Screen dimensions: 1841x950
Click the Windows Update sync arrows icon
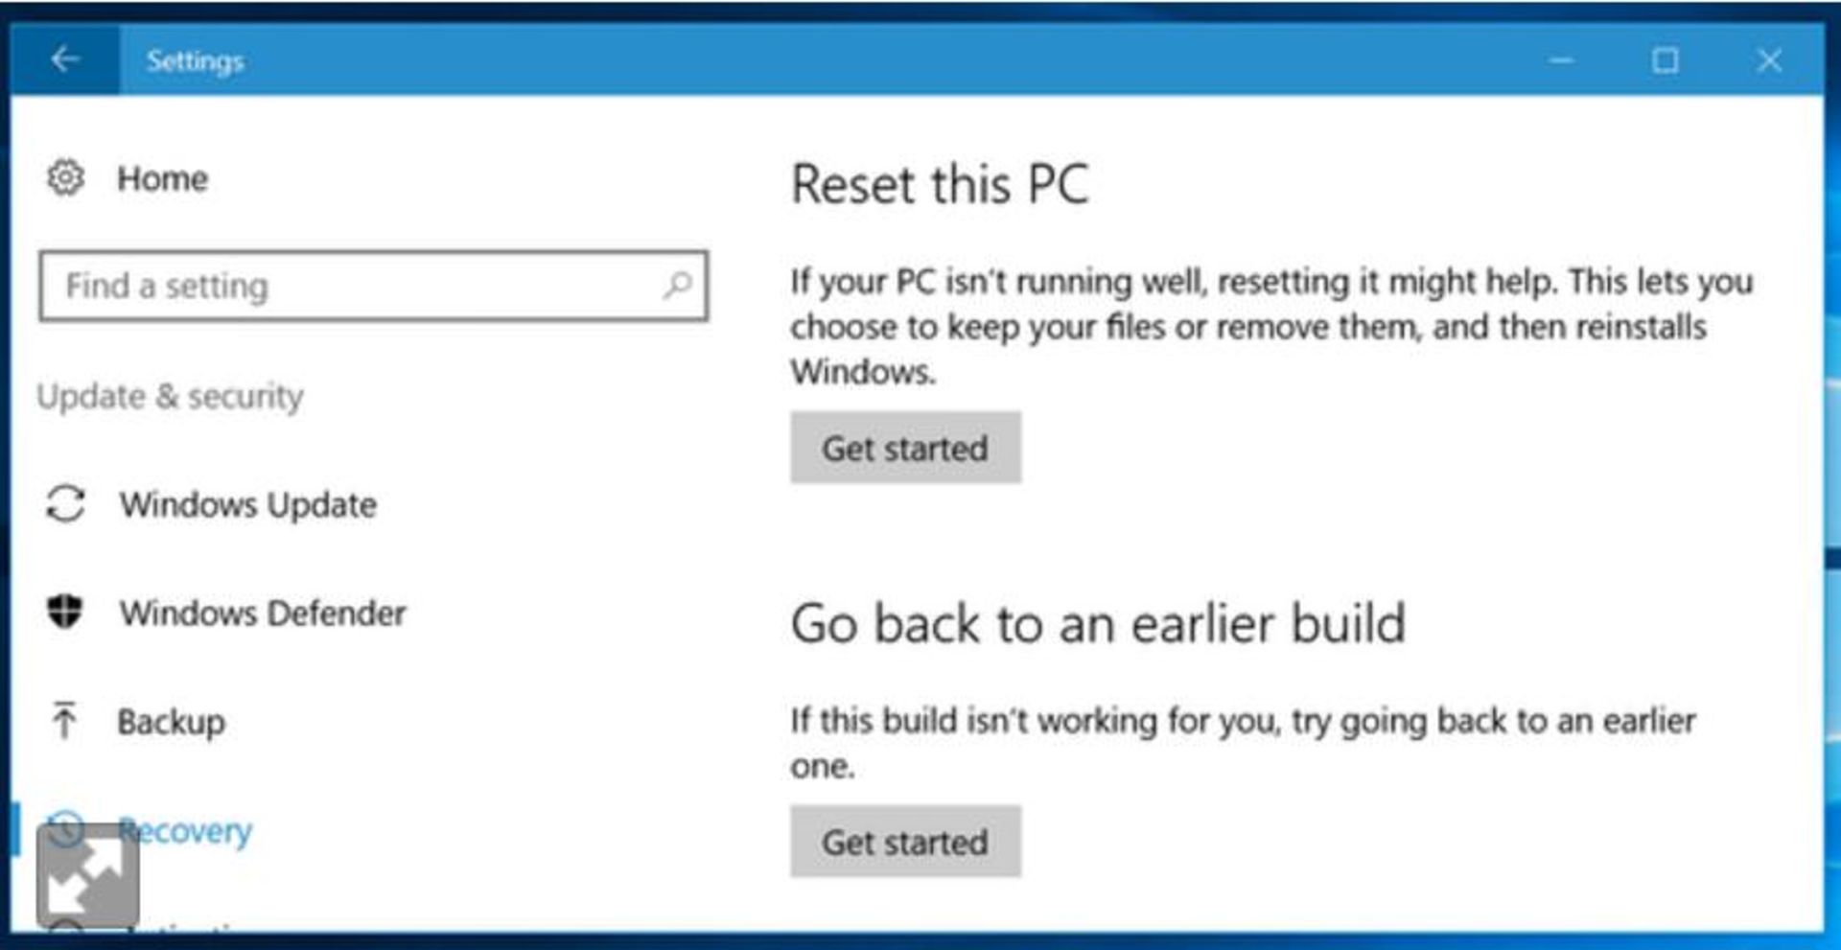(66, 504)
